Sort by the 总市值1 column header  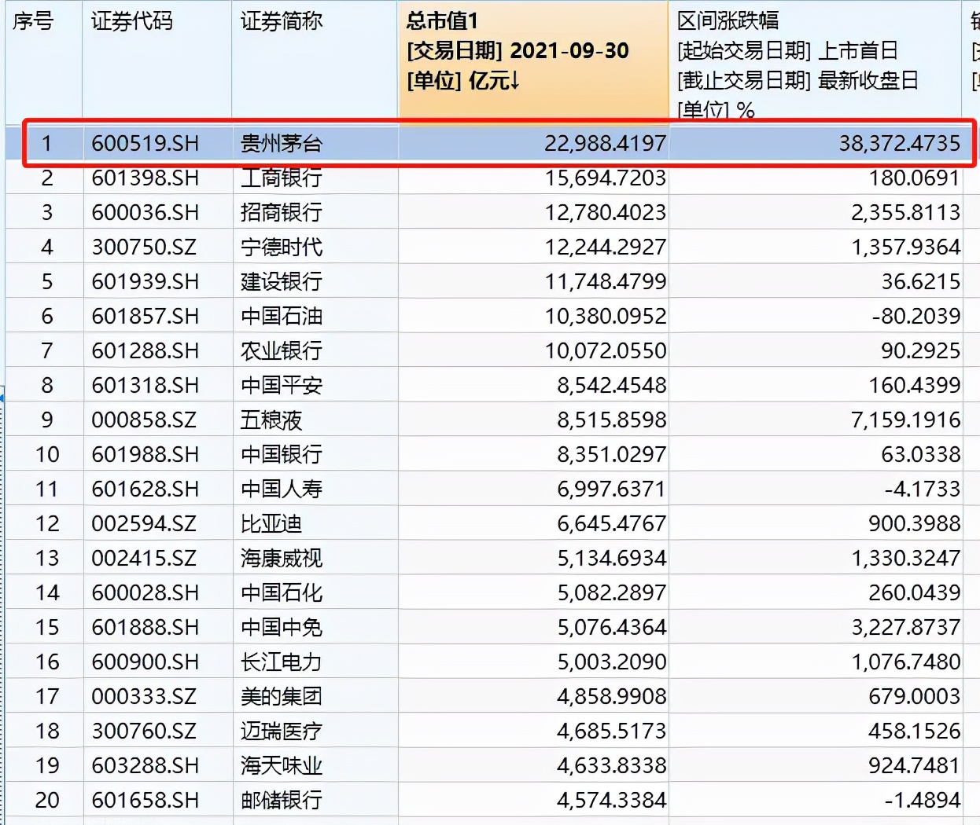coord(442,21)
